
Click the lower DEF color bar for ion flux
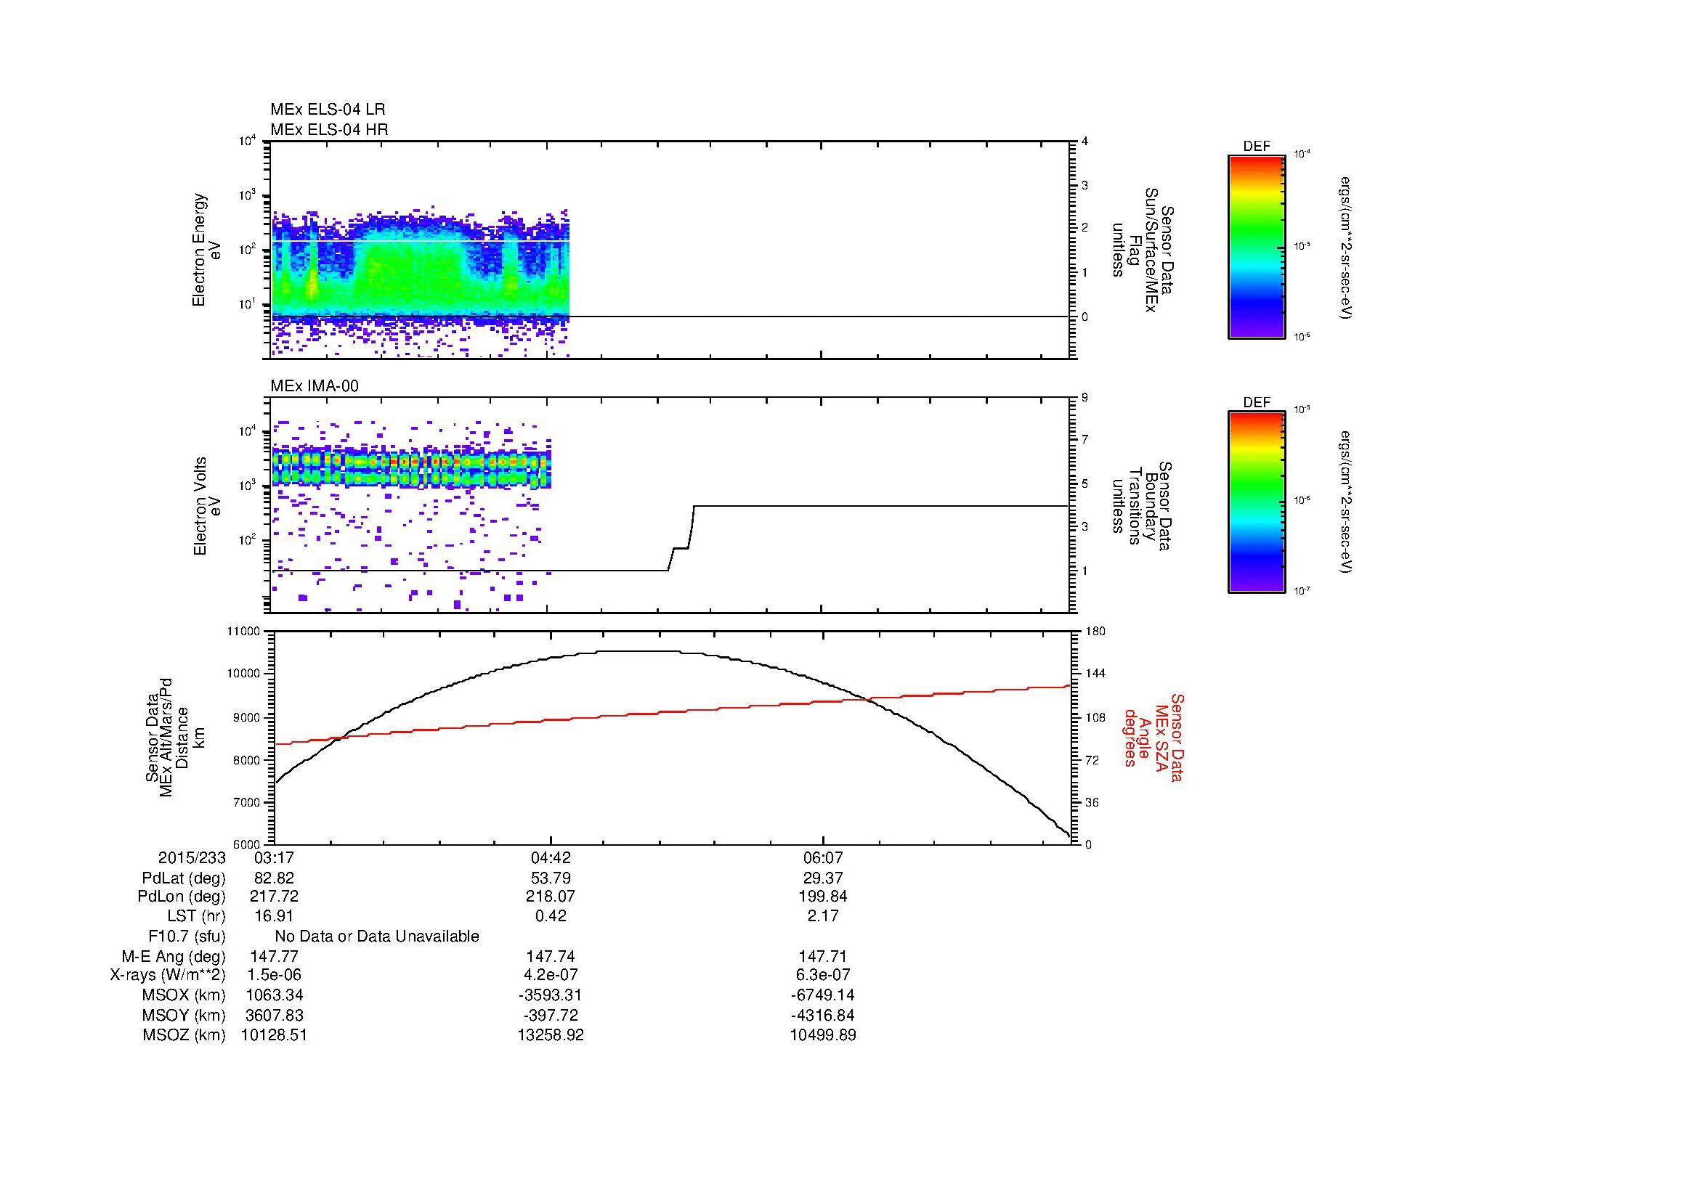(x=1257, y=502)
